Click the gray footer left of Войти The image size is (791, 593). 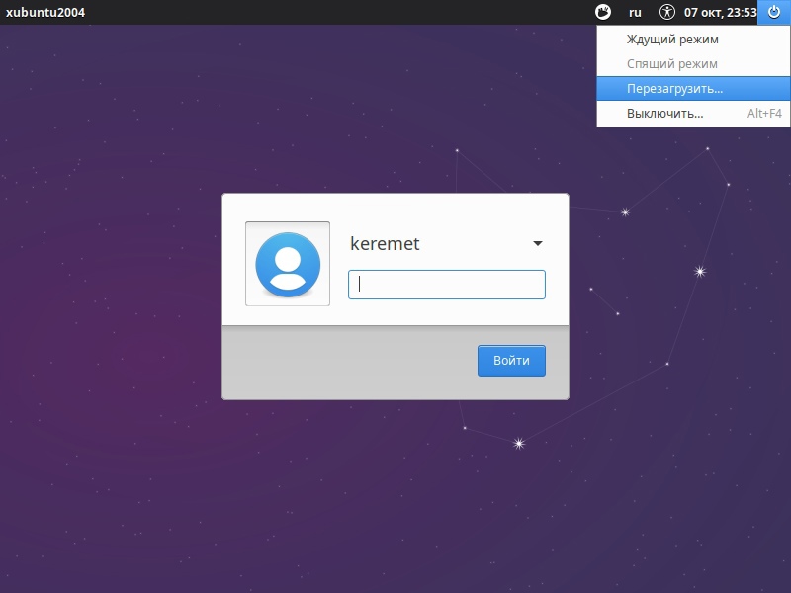tap(346, 362)
